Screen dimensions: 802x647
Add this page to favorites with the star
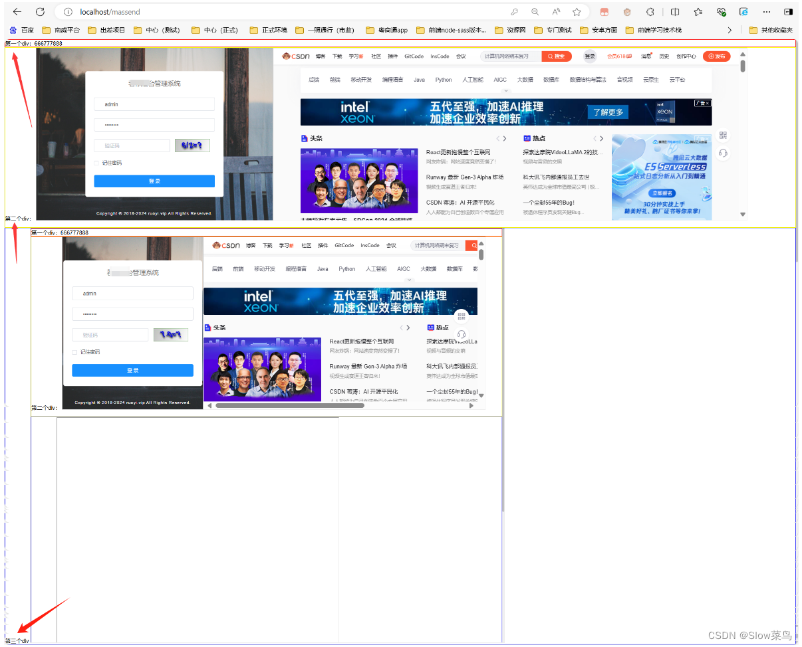coord(577,12)
